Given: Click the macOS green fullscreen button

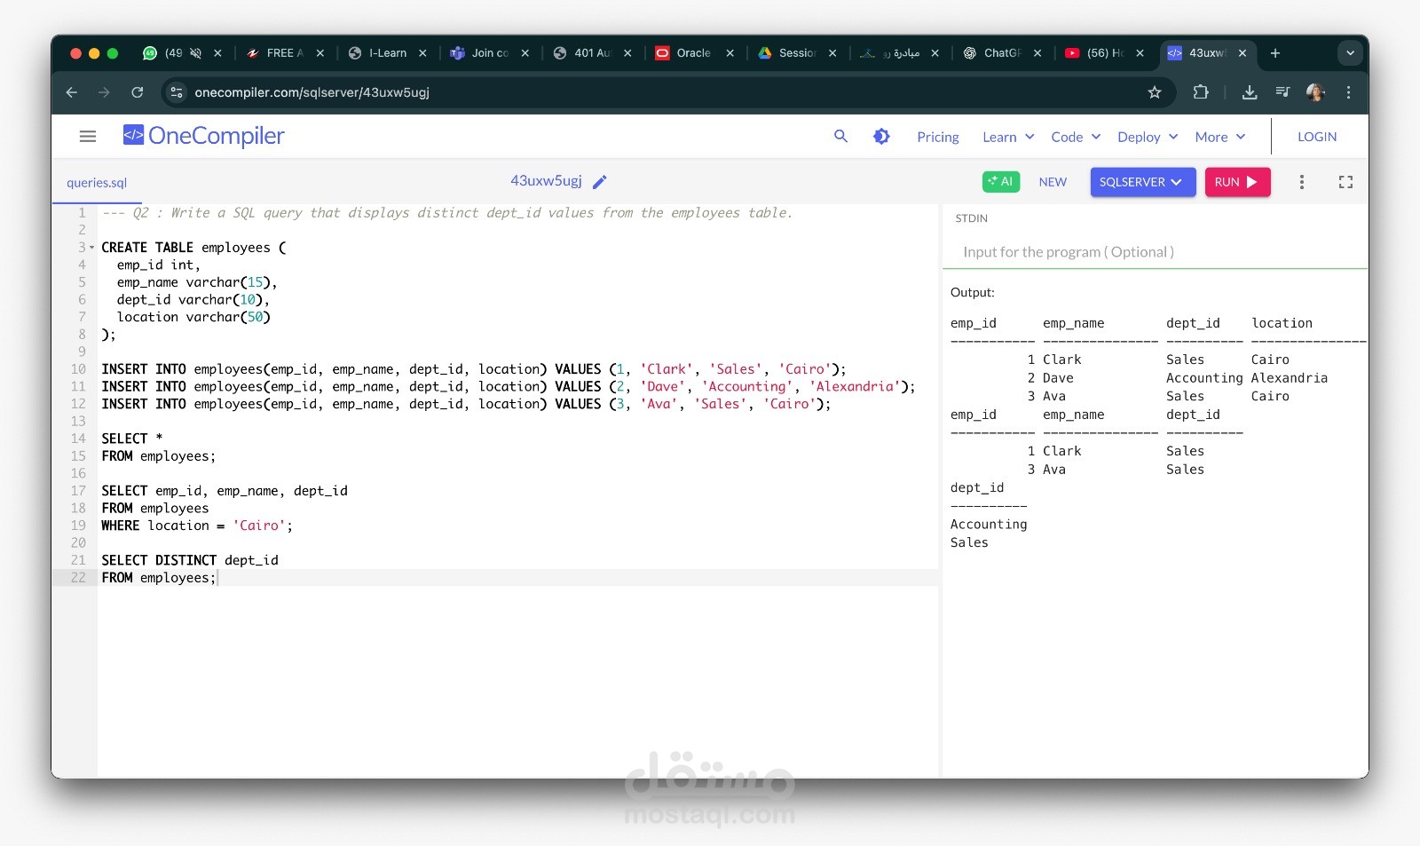Looking at the screenshot, I should click(113, 53).
